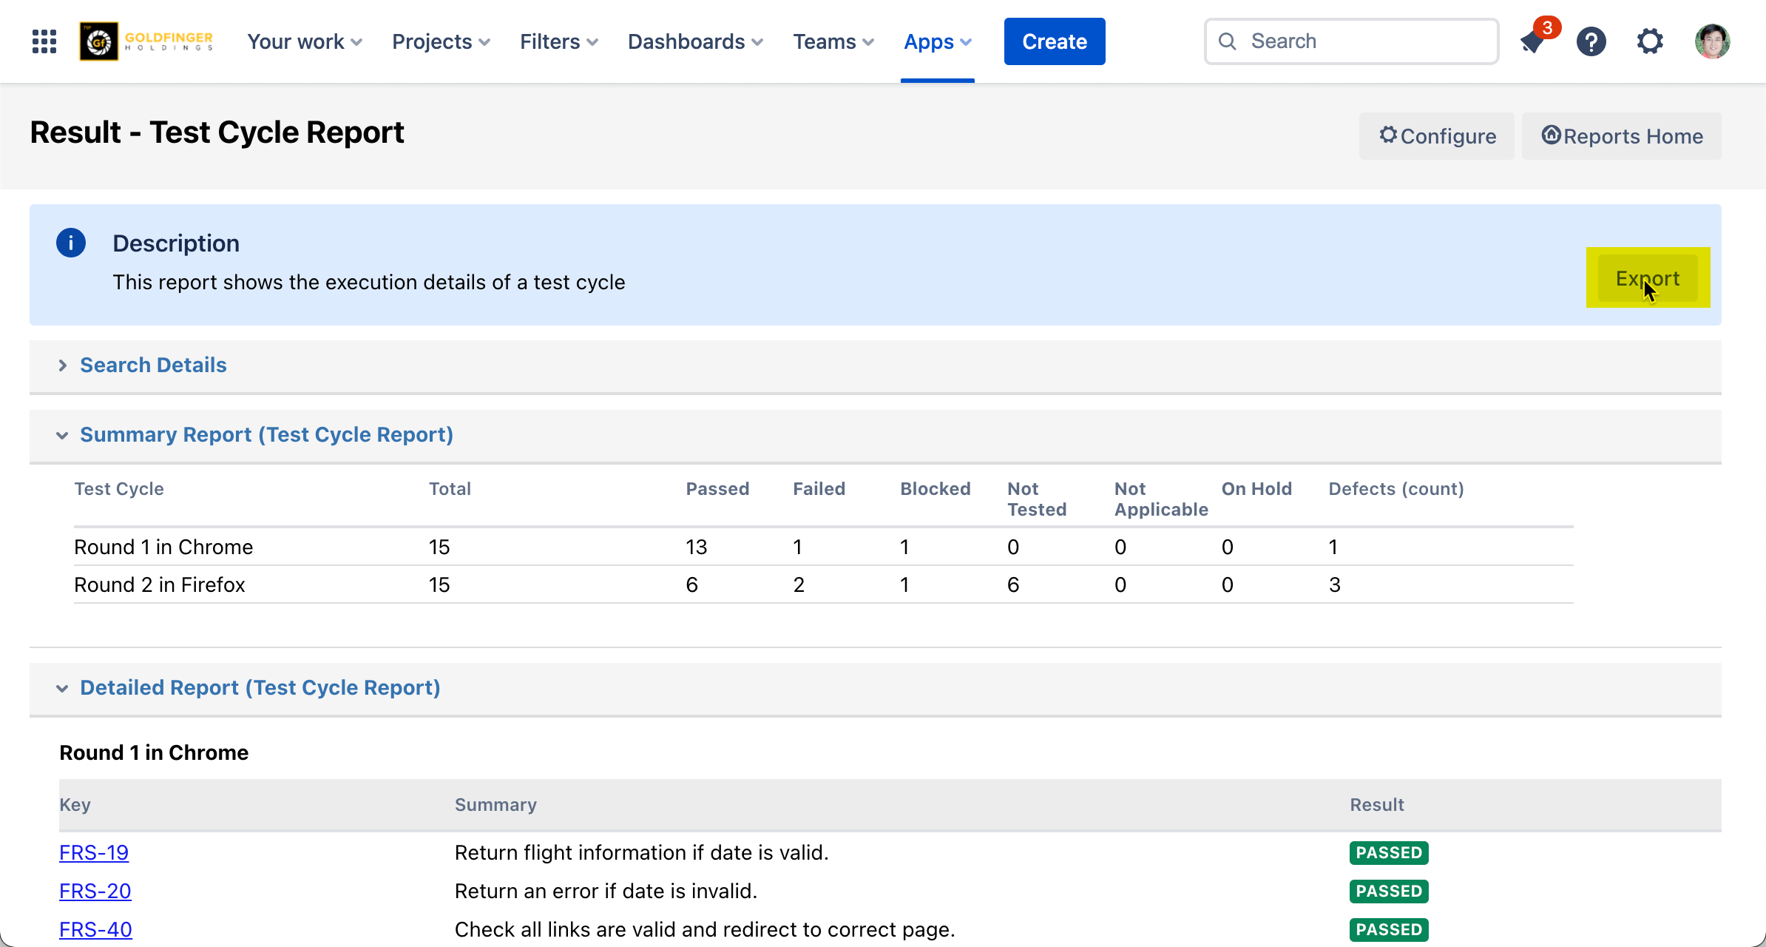The image size is (1766, 947).
Task: Click the Export button
Action: (1648, 278)
